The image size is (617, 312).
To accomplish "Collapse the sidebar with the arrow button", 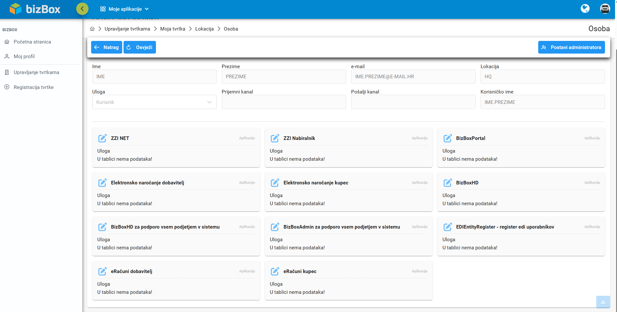I will click(82, 9).
